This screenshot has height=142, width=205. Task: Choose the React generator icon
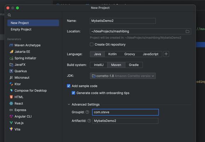[11, 103]
